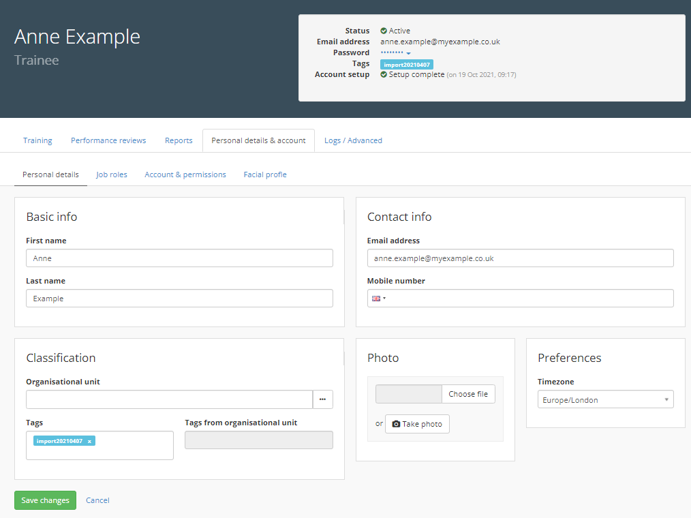Remove the import20210407 tag via its x

(x=89, y=441)
